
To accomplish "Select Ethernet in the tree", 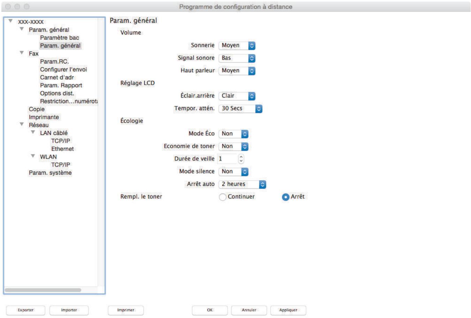I will (62, 149).
